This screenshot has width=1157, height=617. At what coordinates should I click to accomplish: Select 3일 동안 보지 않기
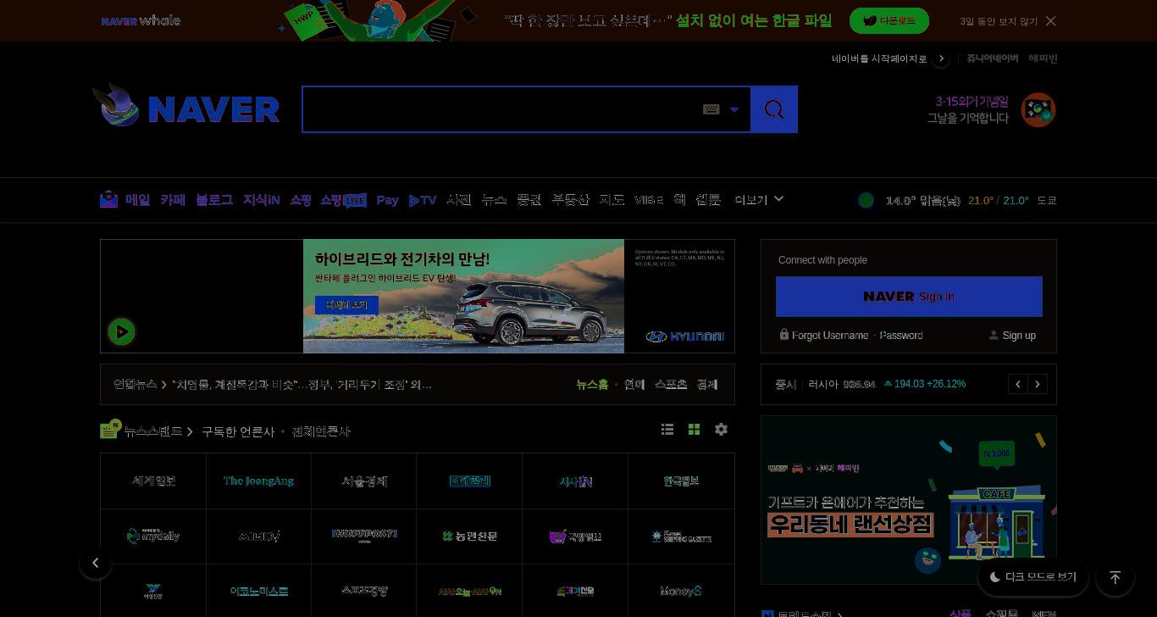point(999,21)
